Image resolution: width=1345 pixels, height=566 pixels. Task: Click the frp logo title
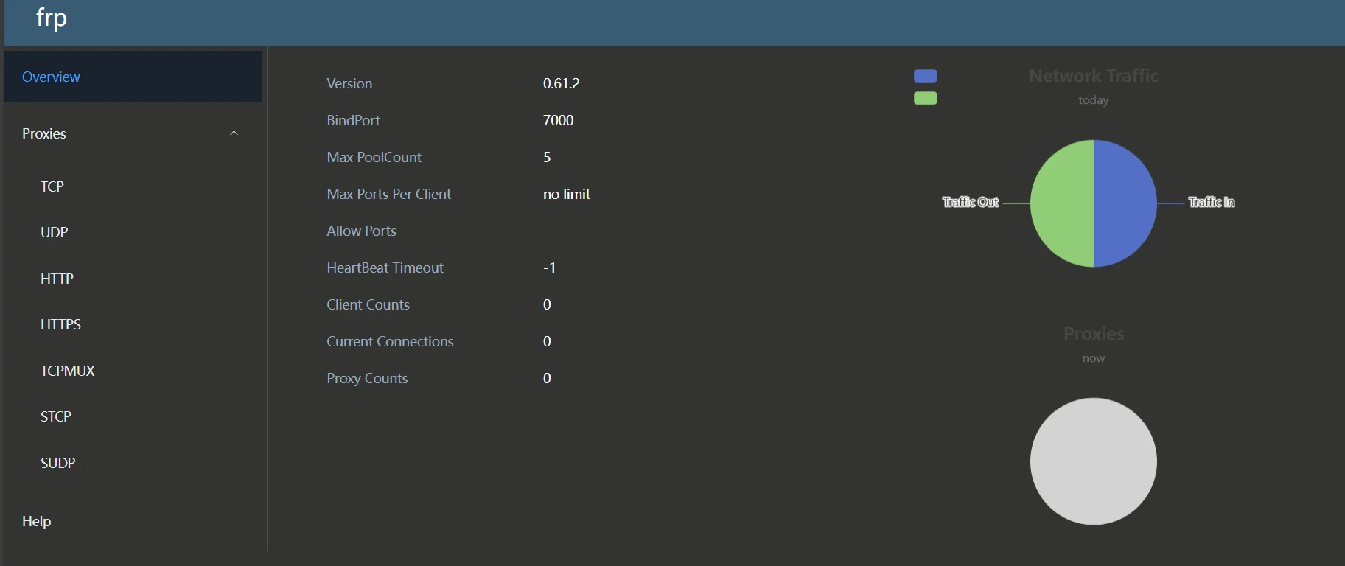point(52,18)
